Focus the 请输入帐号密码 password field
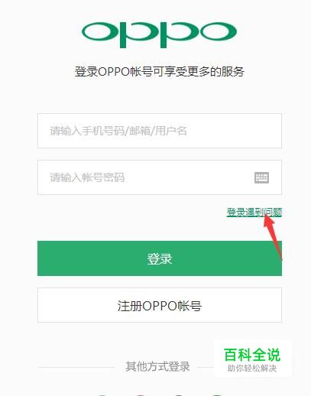This screenshot has height=396, width=311. click(x=160, y=177)
